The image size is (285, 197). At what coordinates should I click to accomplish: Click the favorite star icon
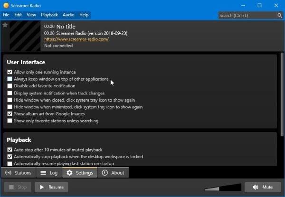pos(5,25)
